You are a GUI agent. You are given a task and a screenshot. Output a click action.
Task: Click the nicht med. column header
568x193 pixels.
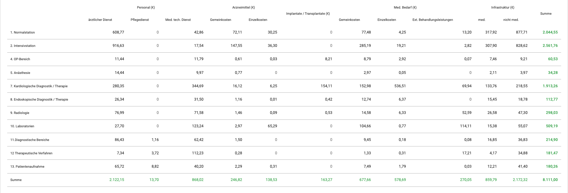click(x=511, y=20)
